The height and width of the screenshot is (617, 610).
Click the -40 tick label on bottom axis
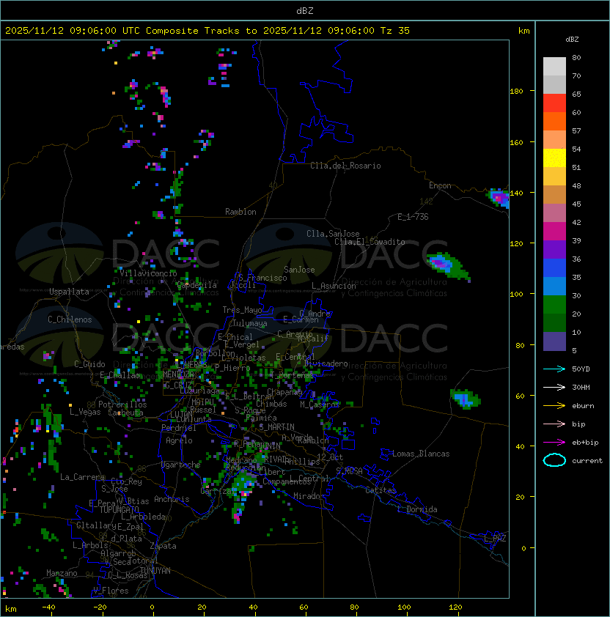pos(48,607)
